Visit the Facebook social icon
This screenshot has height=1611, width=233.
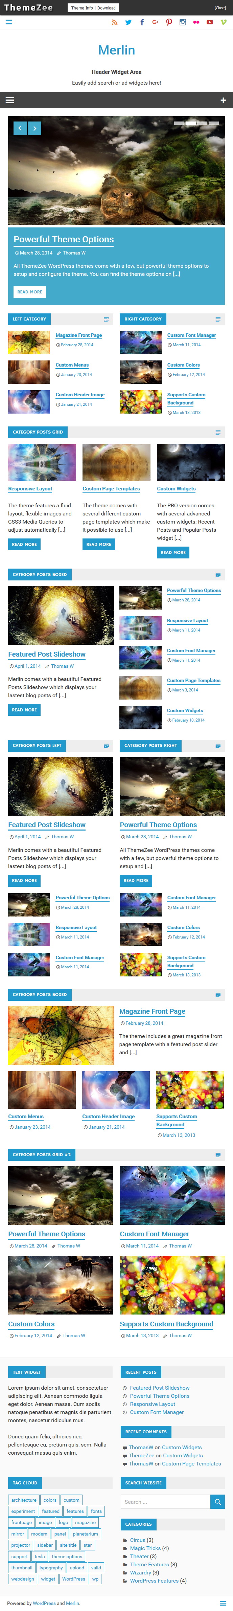click(x=142, y=22)
